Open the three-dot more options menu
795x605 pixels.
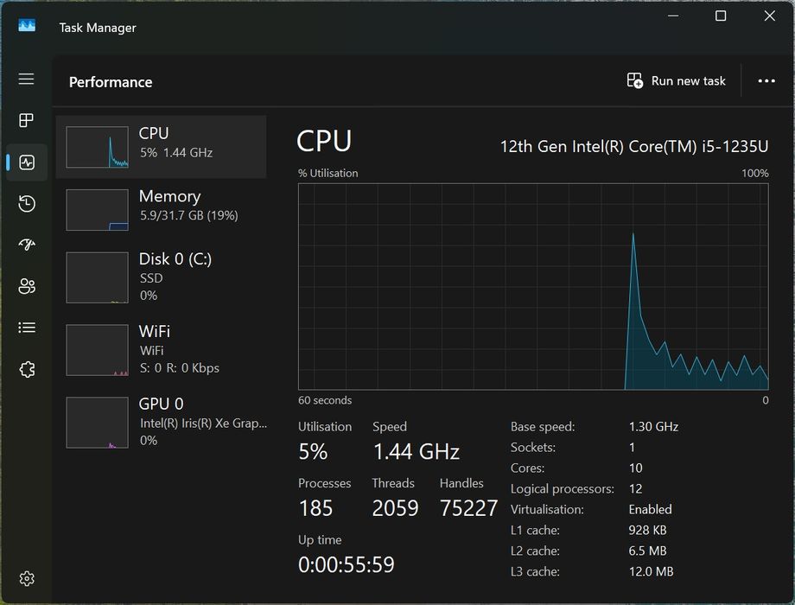[766, 81]
